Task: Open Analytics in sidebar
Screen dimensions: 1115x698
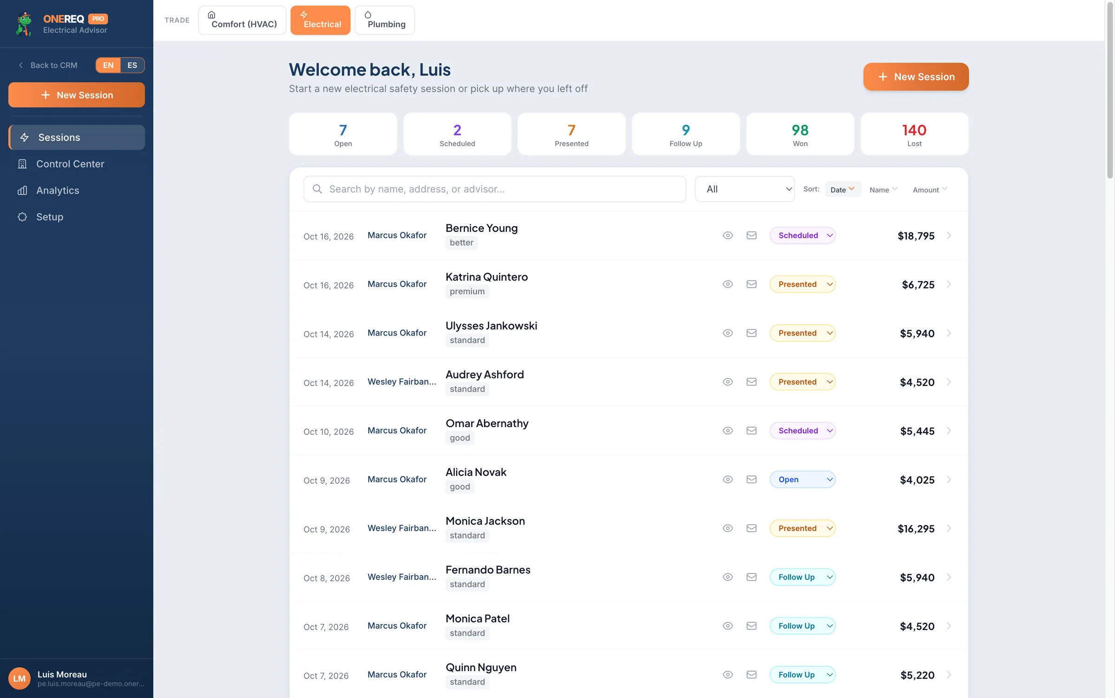Action: point(77,191)
